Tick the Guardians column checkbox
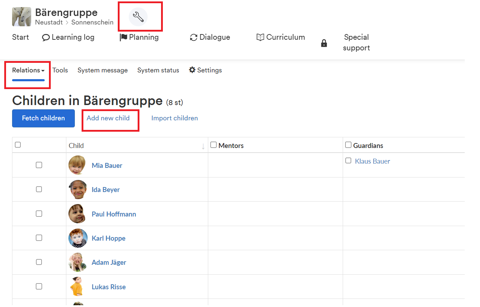480x307 pixels. (x=348, y=145)
